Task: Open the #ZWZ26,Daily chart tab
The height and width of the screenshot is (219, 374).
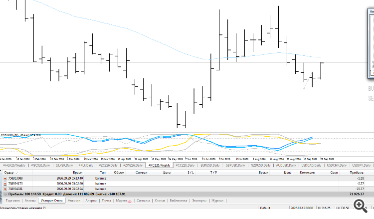Action: (x=133, y=165)
